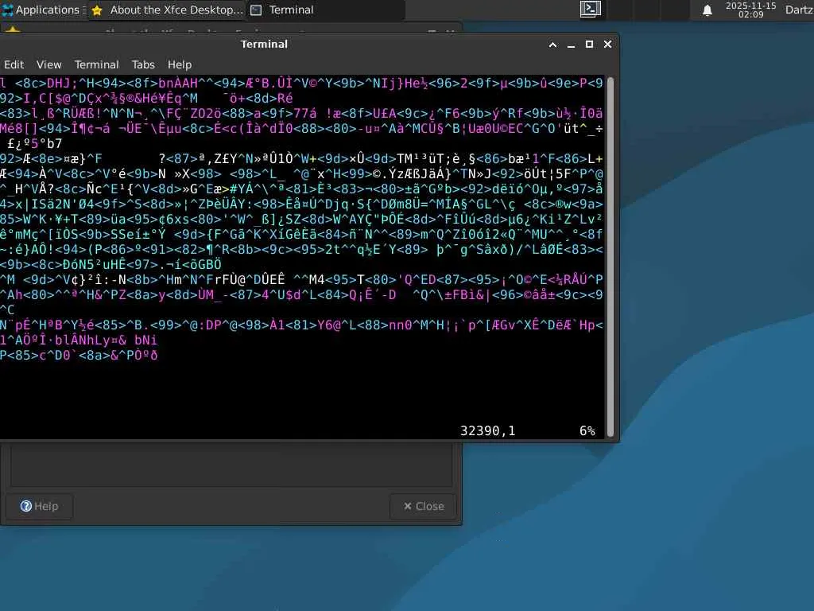Click the terminal launcher icon in panel
Screen dimensions: 814x611
pos(591,10)
